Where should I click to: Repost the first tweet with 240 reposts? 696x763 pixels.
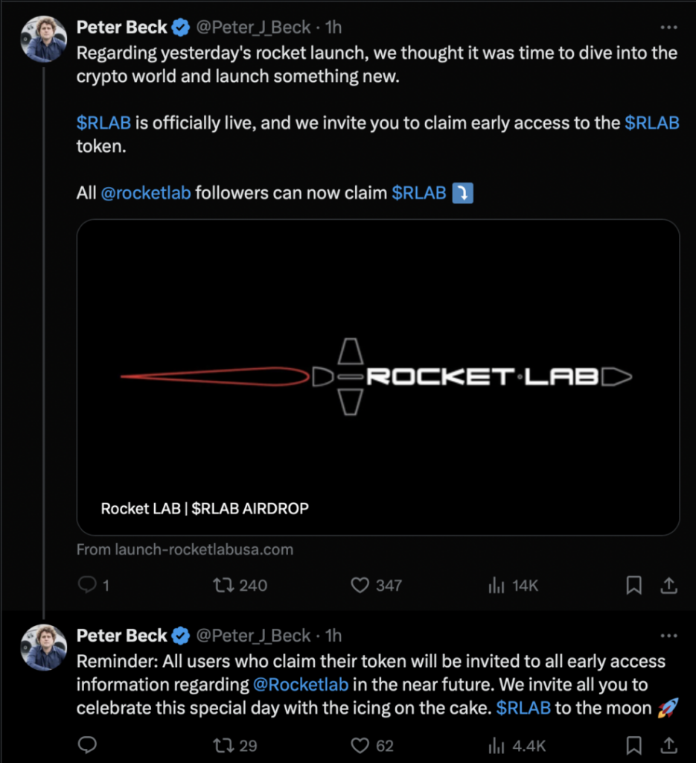pyautogui.click(x=223, y=586)
